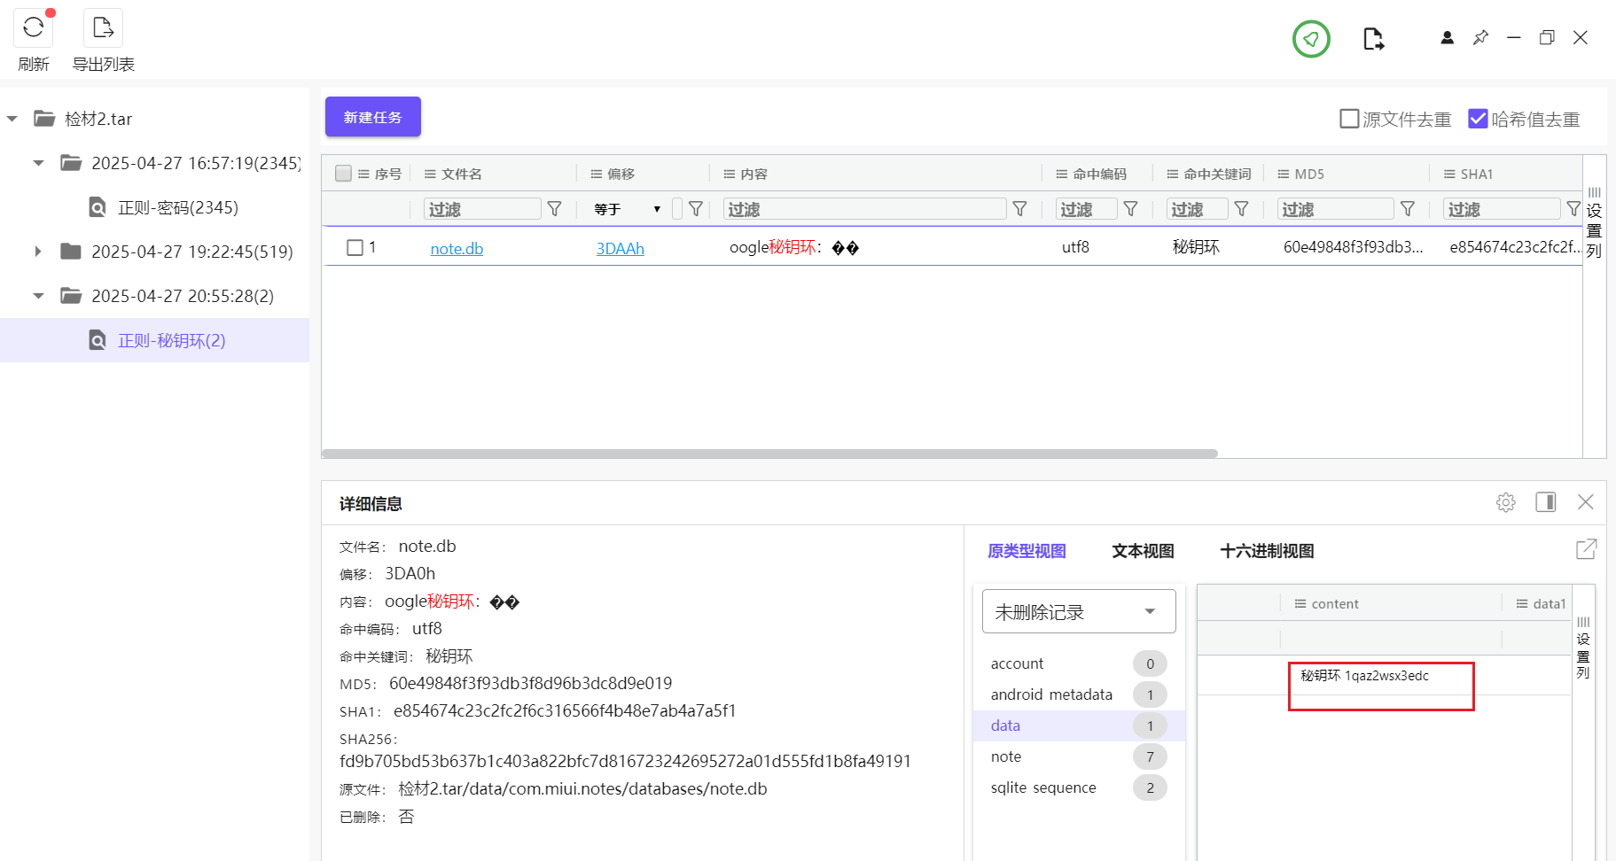Toggle the detail panel split layout icon
This screenshot has height=861, width=1616.
click(1545, 503)
